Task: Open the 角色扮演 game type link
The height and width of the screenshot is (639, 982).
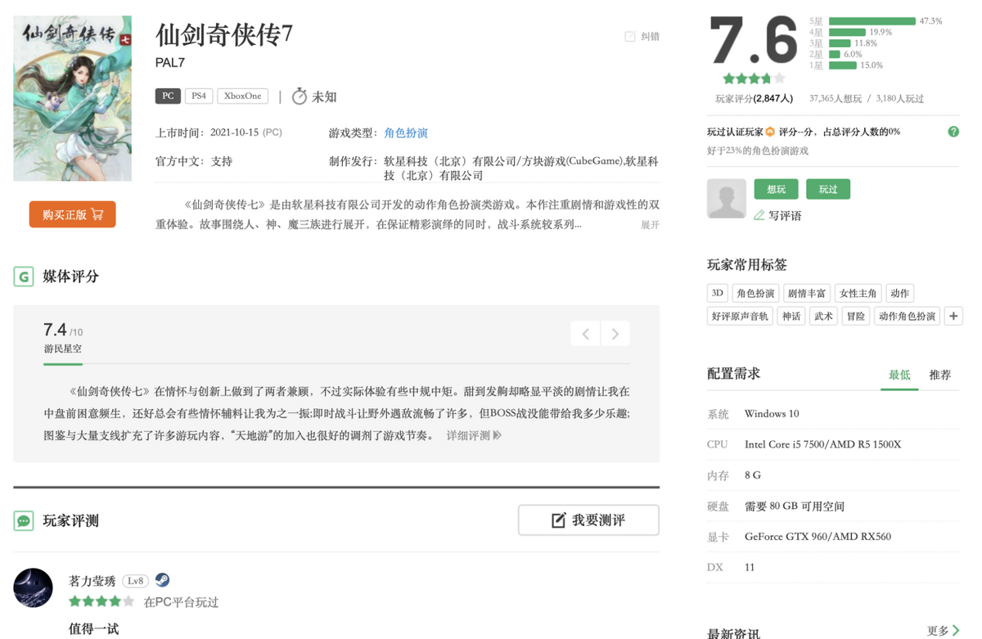Action: click(x=406, y=133)
